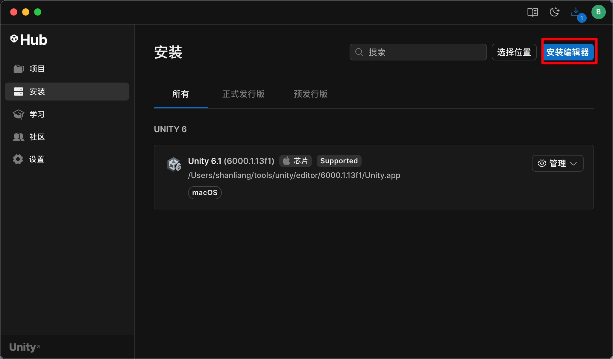Select 安装 in the sidebar
The width and height of the screenshot is (613, 359).
point(67,92)
